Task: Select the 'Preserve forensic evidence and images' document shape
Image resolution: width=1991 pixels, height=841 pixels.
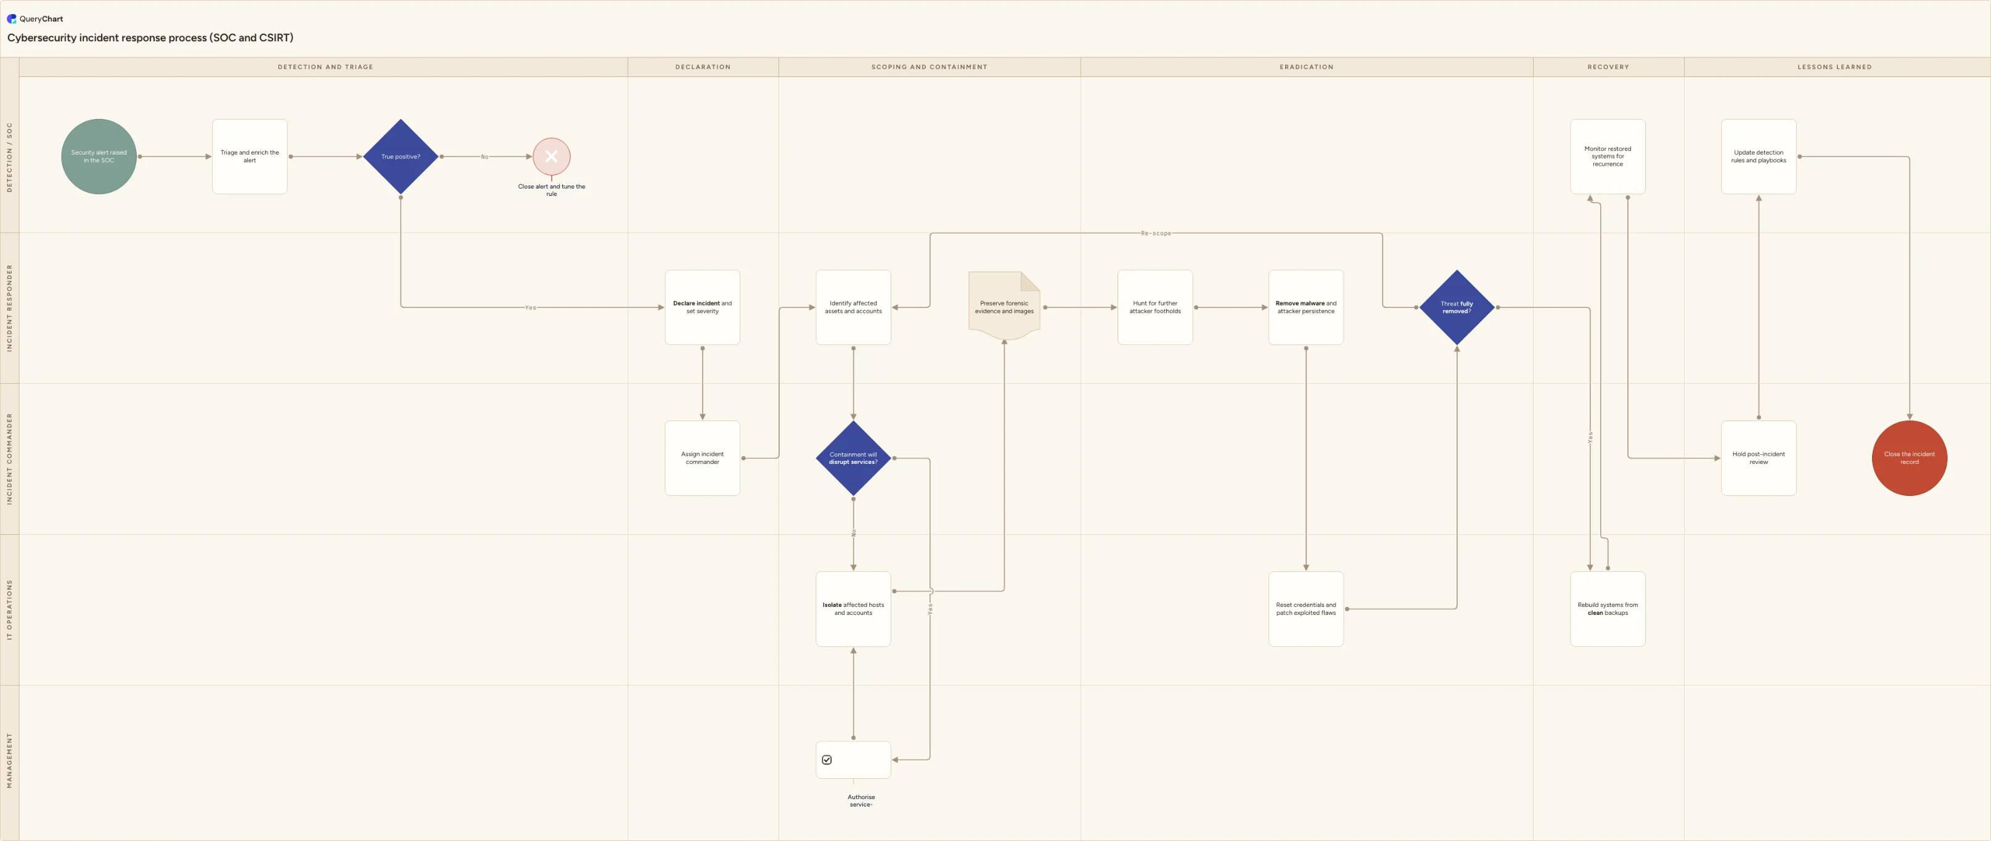Action: click(x=1004, y=307)
